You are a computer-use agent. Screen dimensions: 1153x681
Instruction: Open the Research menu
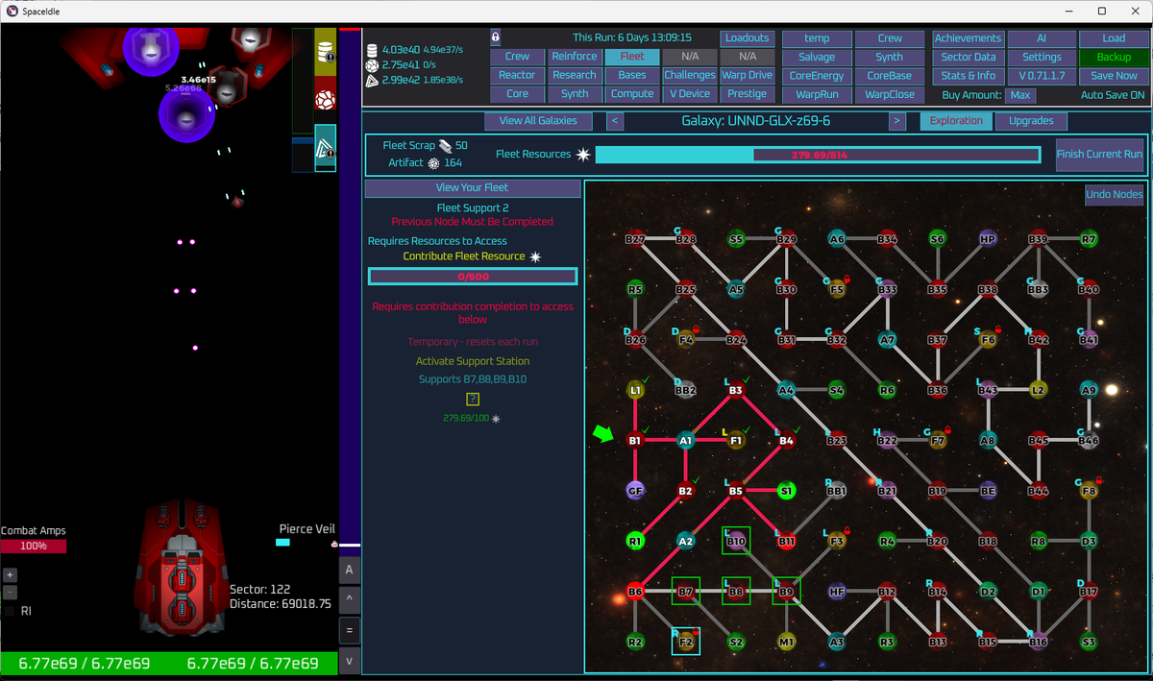[575, 75]
